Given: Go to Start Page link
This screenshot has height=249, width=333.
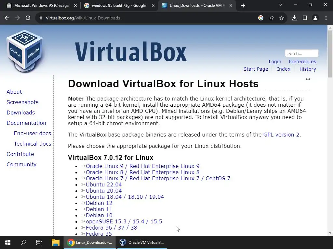Looking at the screenshot, I should point(256,69).
